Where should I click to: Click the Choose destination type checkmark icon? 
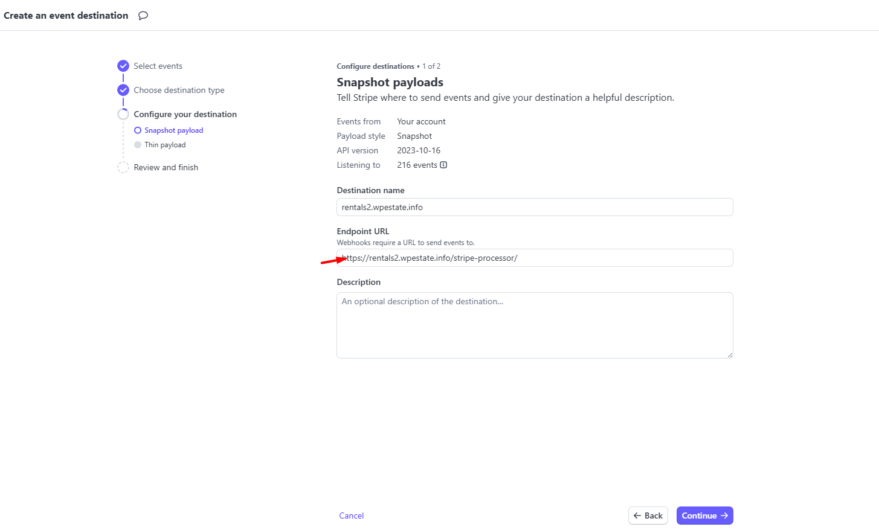(x=123, y=90)
